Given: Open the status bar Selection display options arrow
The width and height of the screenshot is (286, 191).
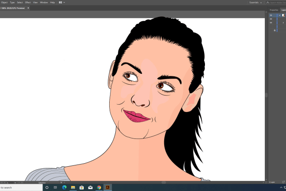Looking at the screenshot, I should point(61,183).
